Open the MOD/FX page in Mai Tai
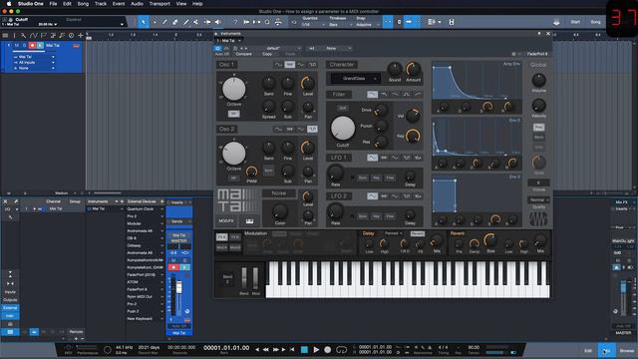638x359 pixels. [x=226, y=220]
